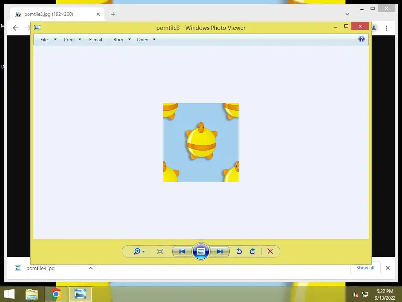Close the Chrome downloads bar
Image resolution: width=402 pixels, height=302 pixels.
point(387,268)
